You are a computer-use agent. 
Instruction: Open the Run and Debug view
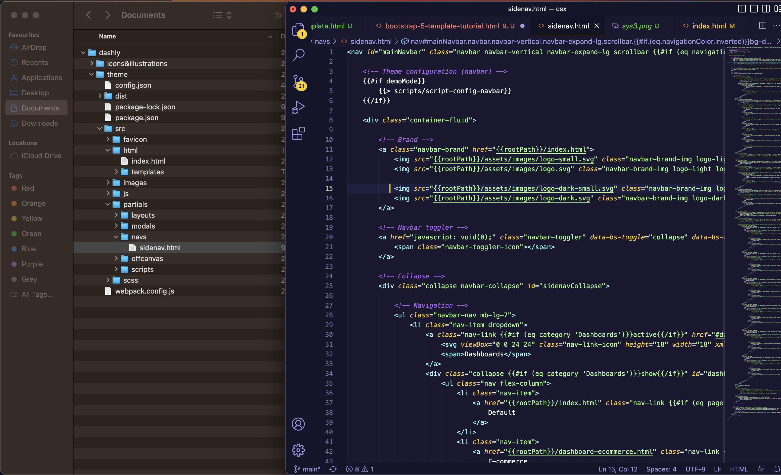(x=298, y=108)
